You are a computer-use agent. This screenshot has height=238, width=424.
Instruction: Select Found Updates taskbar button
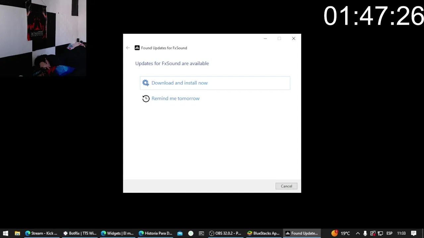tap(302, 233)
